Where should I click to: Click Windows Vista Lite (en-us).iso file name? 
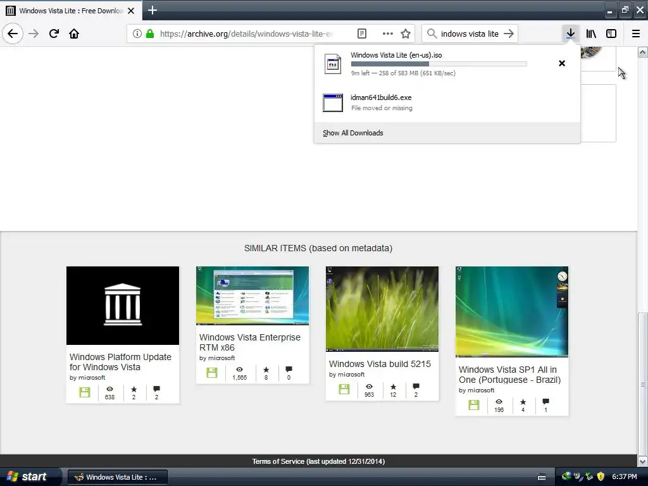(396, 55)
